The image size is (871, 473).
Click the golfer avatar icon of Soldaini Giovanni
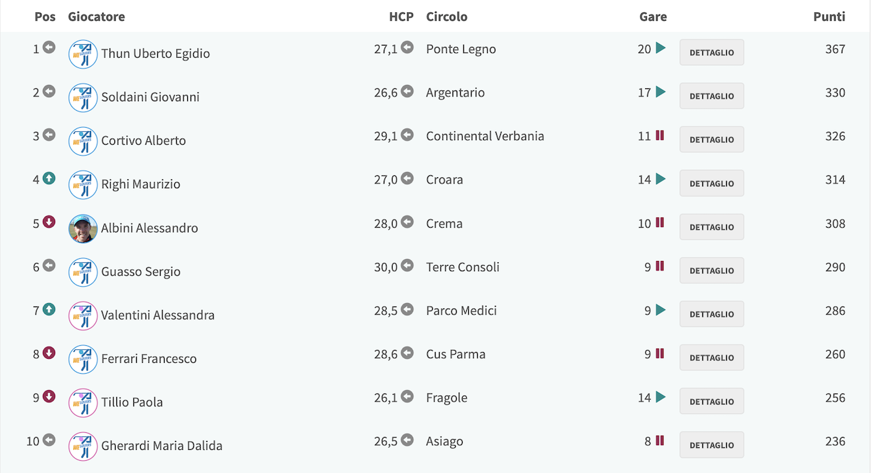[83, 97]
